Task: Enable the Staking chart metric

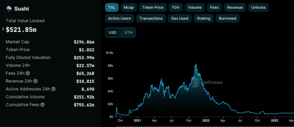Action: pos(204,18)
